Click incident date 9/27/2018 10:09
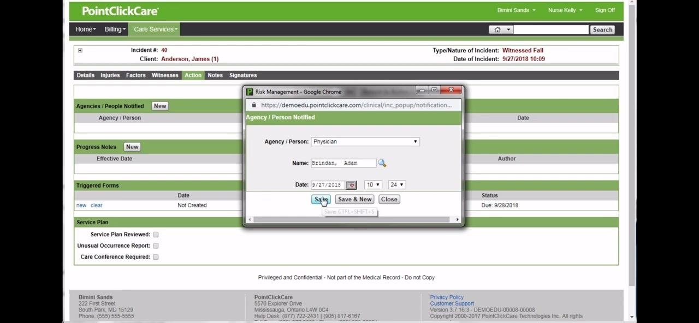 [x=523, y=59]
